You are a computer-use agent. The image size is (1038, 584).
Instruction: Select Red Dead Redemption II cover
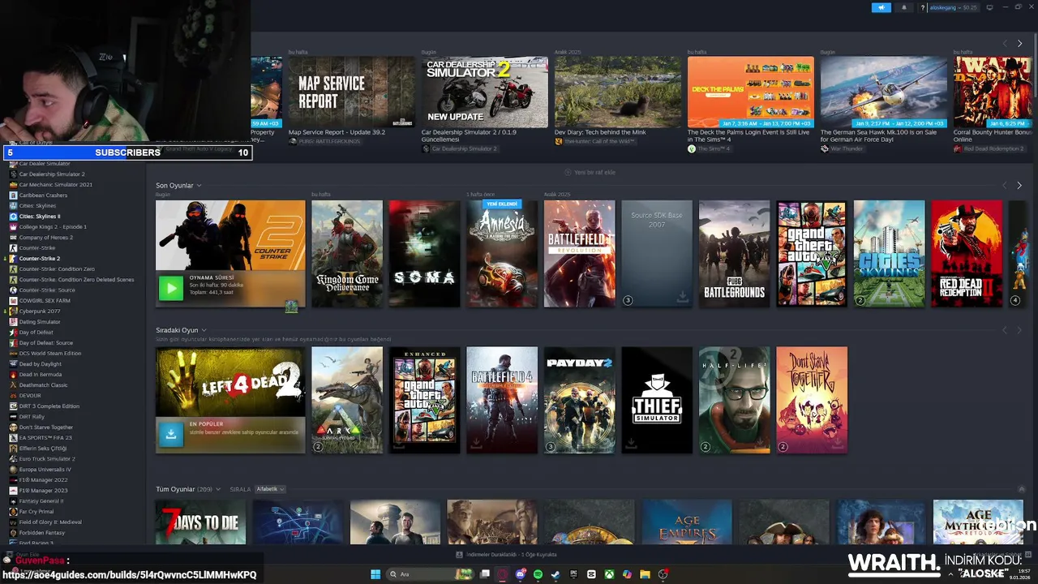pyautogui.click(x=967, y=254)
